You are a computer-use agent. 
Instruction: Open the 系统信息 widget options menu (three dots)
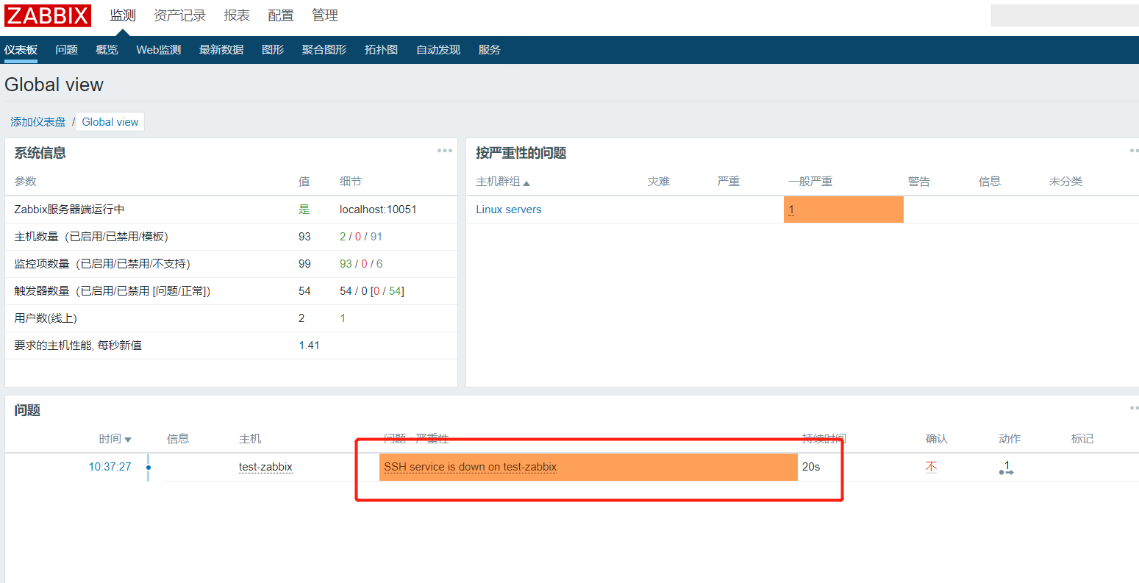[444, 150]
